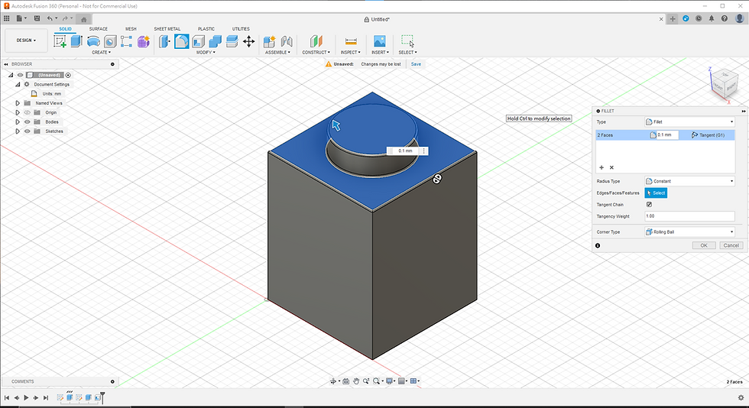Click the Select window-selection icon
This screenshot has height=408, width=749.
point(407,41)
